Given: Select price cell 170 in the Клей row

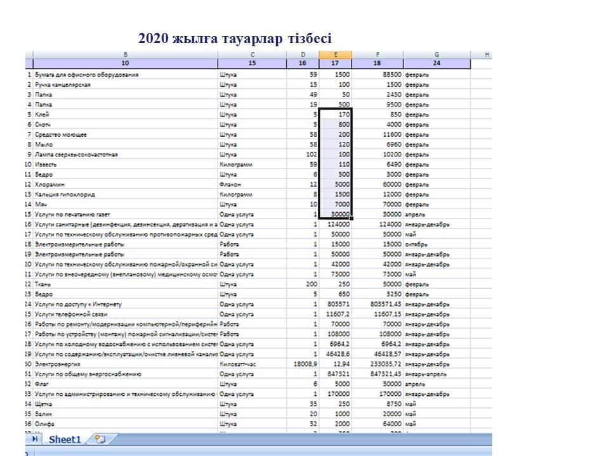Looking at the screenshot, I should (x=335, y=115).
